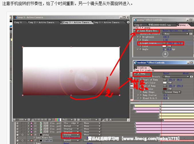
Task: Click the Brightness value 100.0
Action: coord(166,37)
